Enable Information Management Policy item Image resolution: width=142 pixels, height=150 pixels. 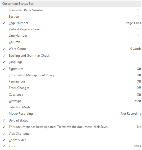[x=71, y=75]
